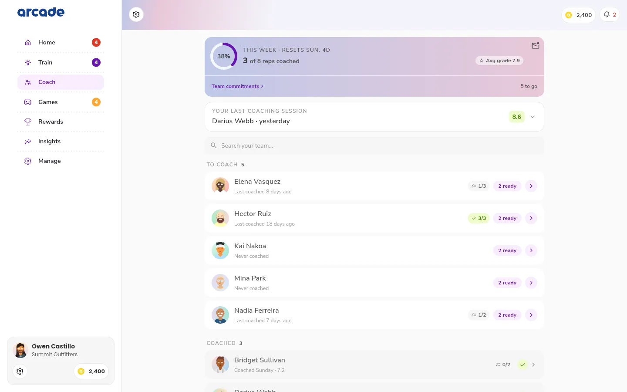
Task: Click Elena Vasquez's 1/3 commitments badge
Action: 479,186
